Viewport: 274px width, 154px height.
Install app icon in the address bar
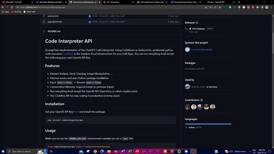pyautogui.click(x=206, y=7)
